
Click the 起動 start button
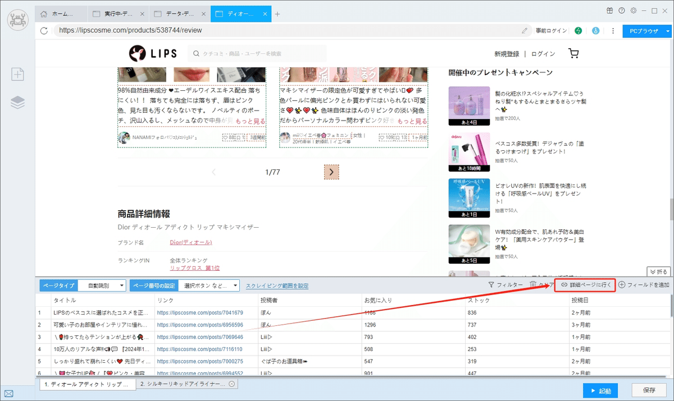(600, 390)
